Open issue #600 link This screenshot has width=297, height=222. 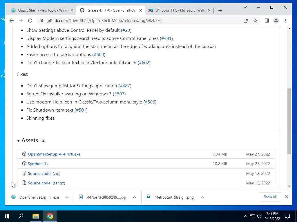coord(99,55)
